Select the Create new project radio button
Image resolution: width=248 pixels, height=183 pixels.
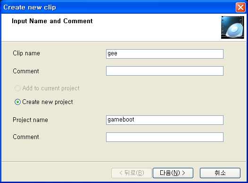pyautogui.click(x=17, y=102)
